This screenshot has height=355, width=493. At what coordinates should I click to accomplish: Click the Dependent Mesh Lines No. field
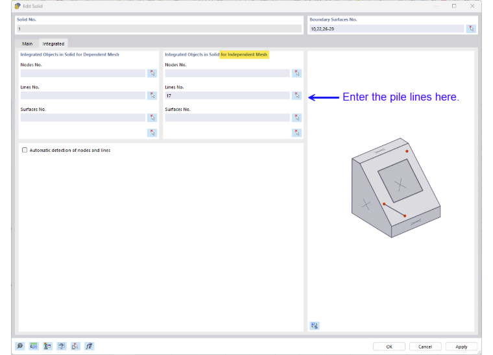(x=82, y=95)
